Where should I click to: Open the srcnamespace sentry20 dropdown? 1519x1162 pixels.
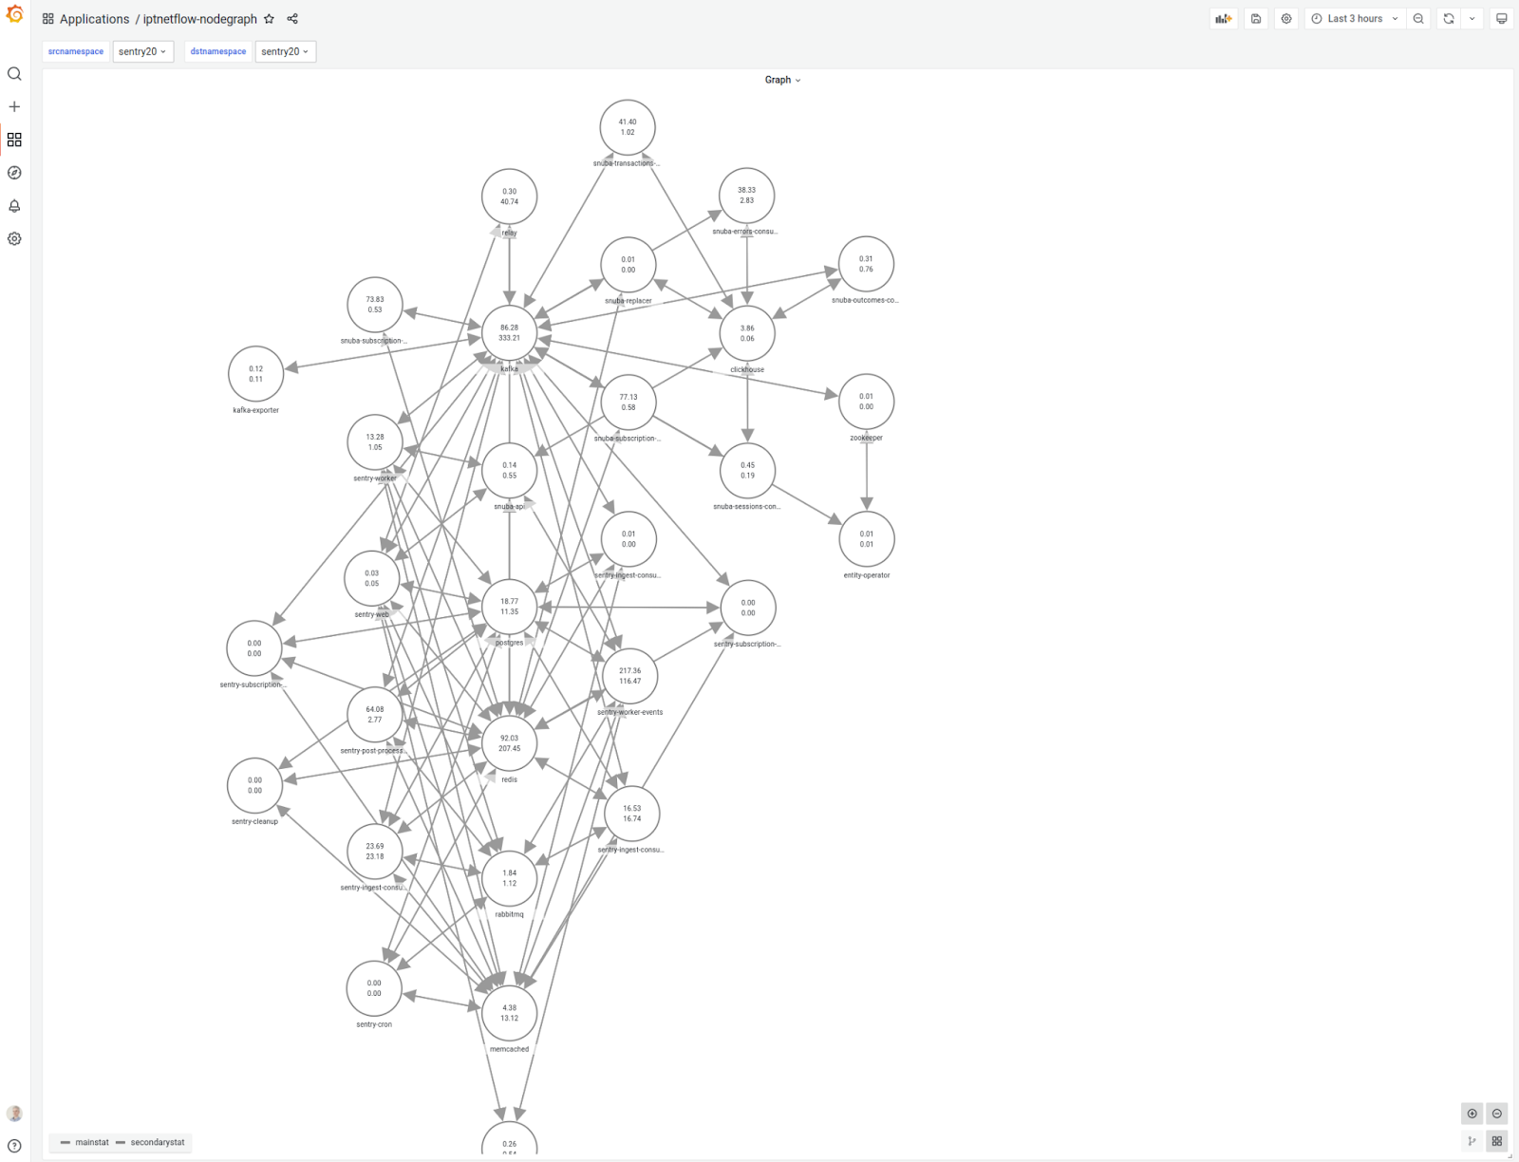(x=142, y=52)
